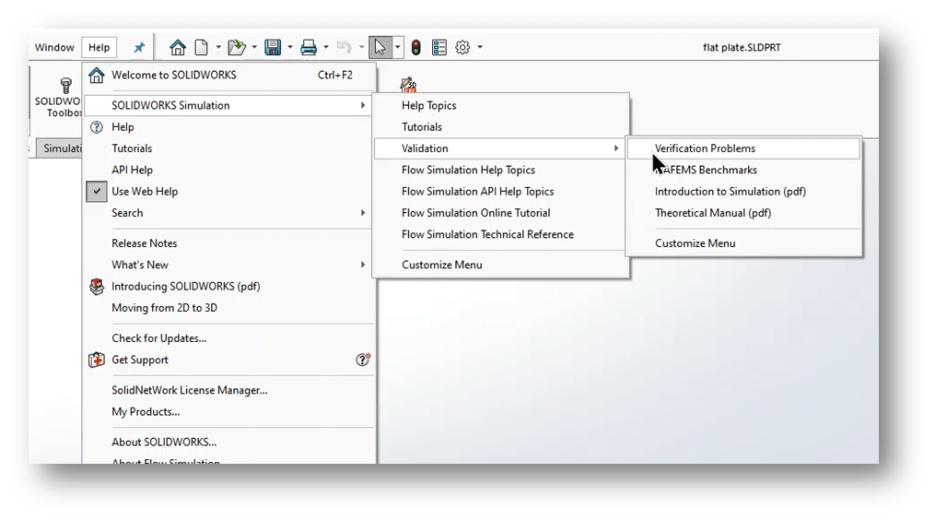Toggle the Use Web Help checkmark
The height and width of the screenshot is (520, 935).
[x=97, y=192]
